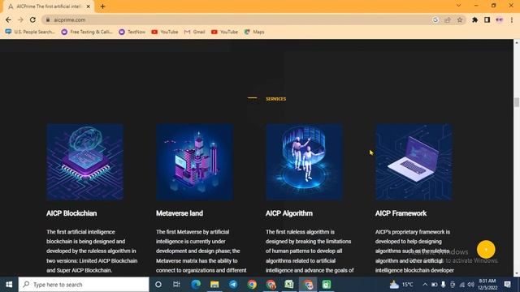The width and height of the screenshot is (520, 292).
Task: Open the Chrome three-dot menu
Action: [512, 19]
